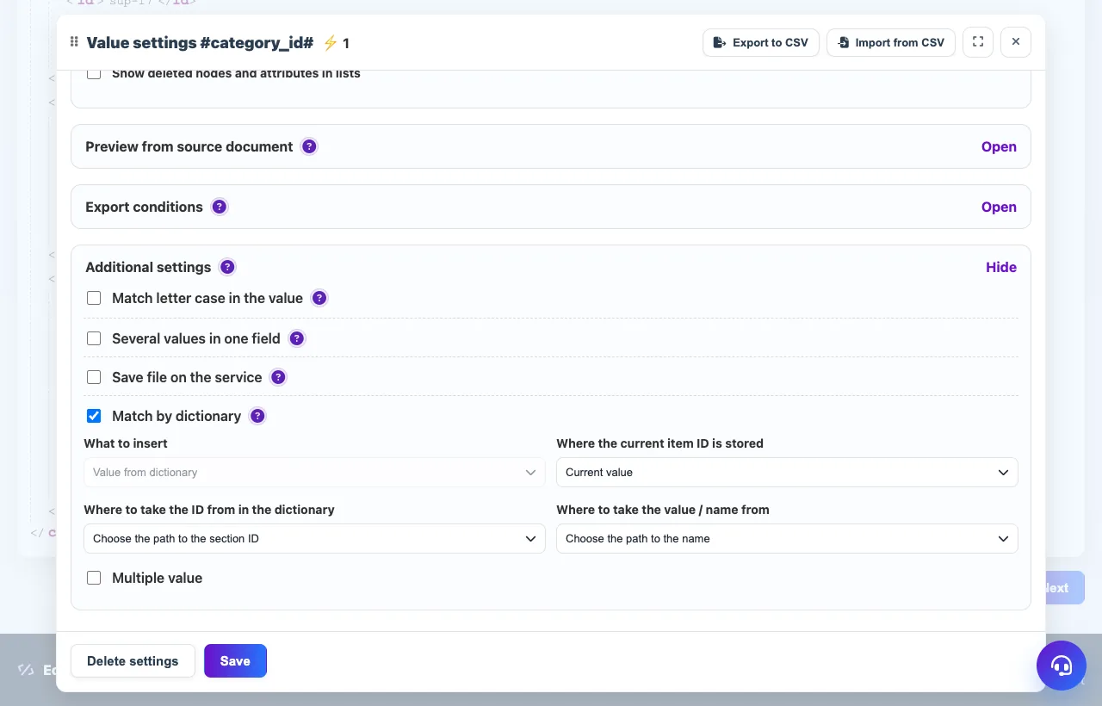1102x706 pixels.
Task: Open the Where the current item ID is stored dropdown
Action: click(787, 472)
